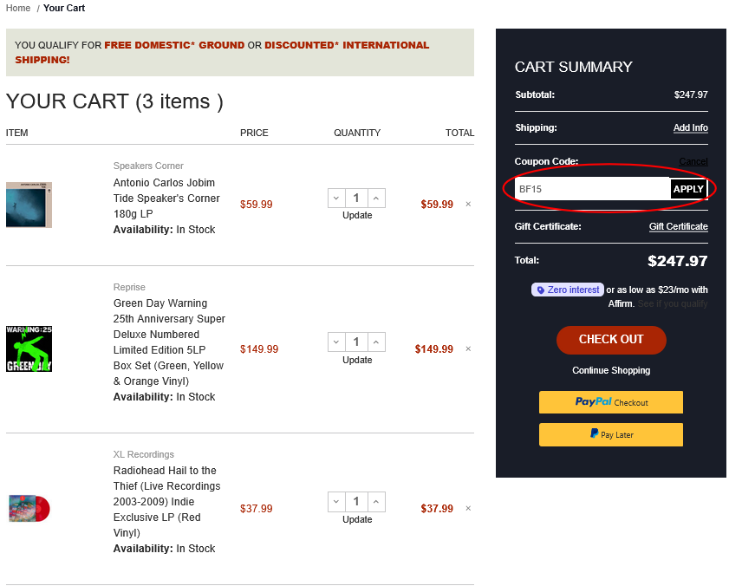Open the Gift Certificate link
Screen dimensions: 742x586
coord(678,226)
